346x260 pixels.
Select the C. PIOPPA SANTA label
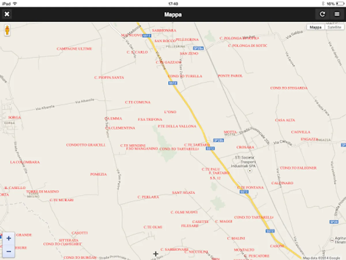pyautogui.click(x=109, y=77)
